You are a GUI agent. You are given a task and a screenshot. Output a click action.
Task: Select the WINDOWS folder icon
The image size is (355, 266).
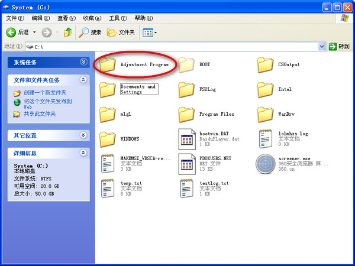click(107, 138)
